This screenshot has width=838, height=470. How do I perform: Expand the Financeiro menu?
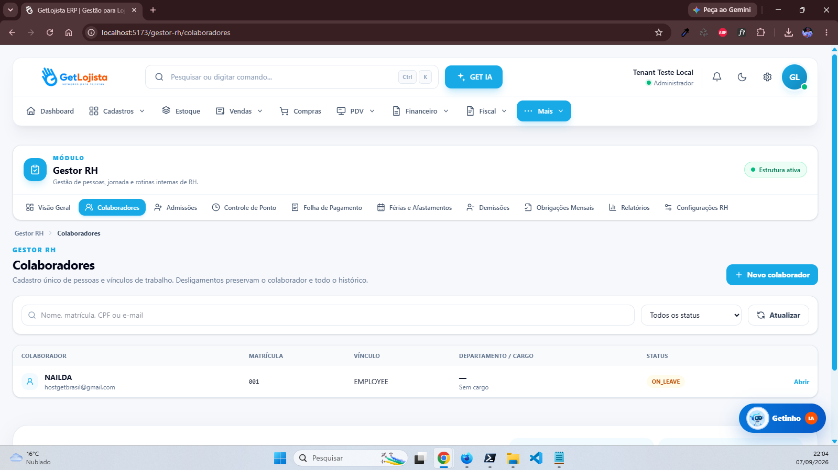421,111
